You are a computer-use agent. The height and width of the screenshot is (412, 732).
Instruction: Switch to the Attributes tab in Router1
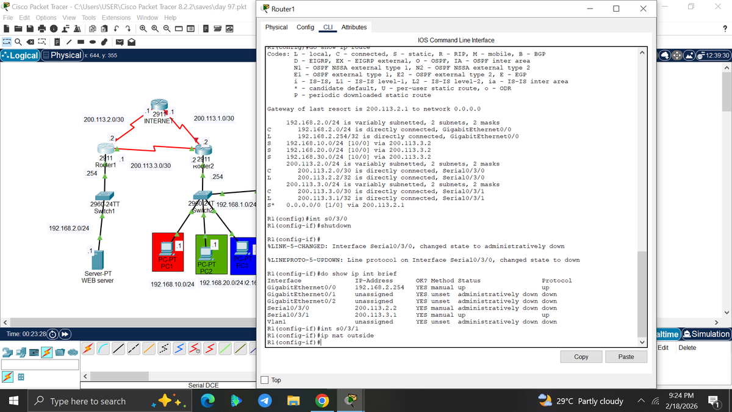tap(354, 27)
